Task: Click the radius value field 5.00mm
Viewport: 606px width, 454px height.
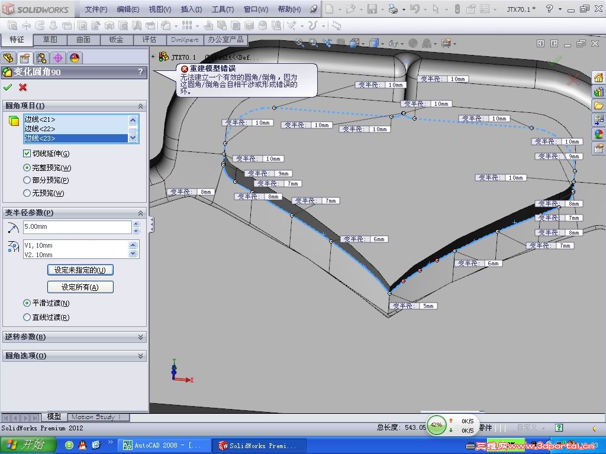Action: pyautogui.click(x=78, y=227)
